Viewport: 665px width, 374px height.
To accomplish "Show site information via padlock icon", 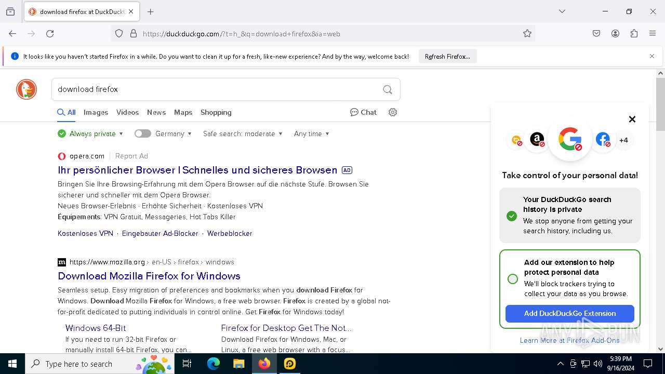I will pos(134,34).
